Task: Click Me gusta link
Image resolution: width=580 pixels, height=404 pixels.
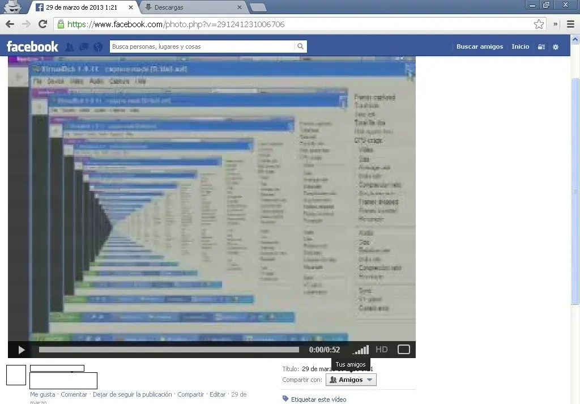Action: coord(42,394)
